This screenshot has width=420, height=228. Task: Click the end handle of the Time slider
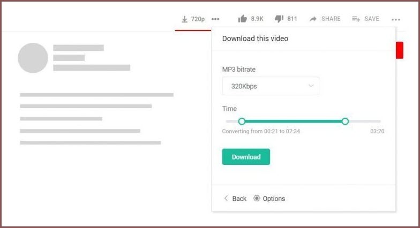point(345,121)
